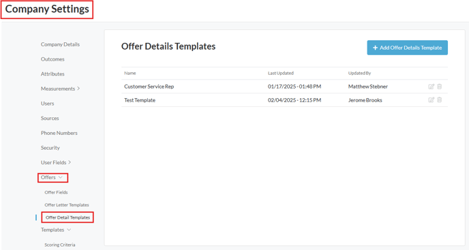The height and width of the screenshot is (250, 469).
Task: Open Company Details settings
Action: pos(60,44)
